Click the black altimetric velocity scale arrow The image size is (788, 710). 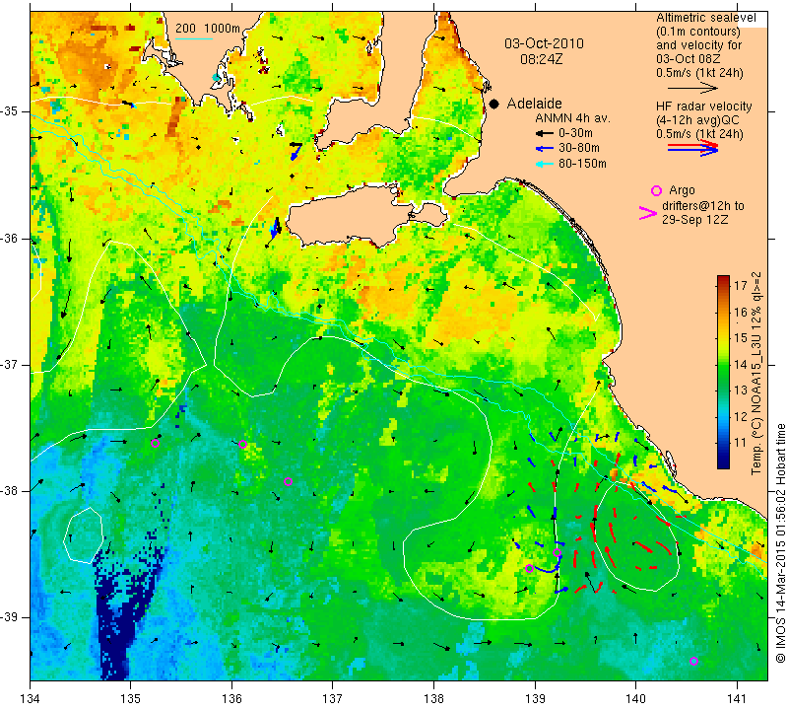tap(693, 88)
